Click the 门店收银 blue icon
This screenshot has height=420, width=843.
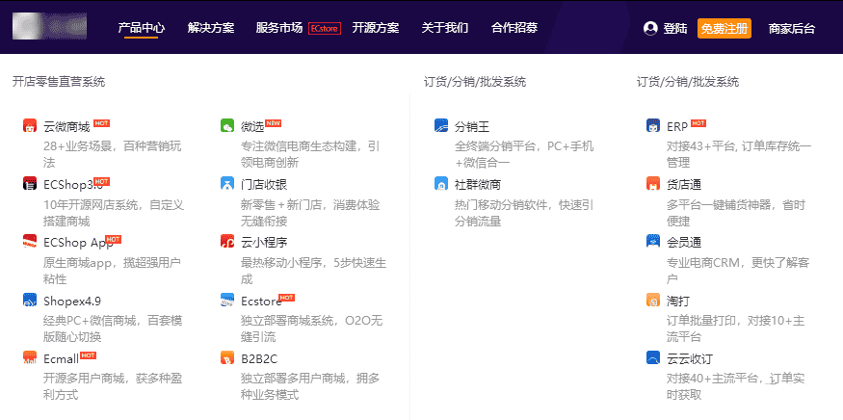click(x=227, y=183)
